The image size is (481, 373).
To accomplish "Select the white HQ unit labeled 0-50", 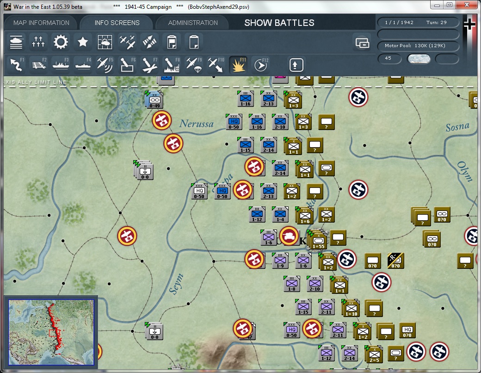I will [x=199, y=191].
